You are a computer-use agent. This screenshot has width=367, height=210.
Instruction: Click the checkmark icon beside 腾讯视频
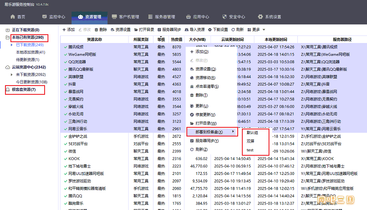coord(65,47)
